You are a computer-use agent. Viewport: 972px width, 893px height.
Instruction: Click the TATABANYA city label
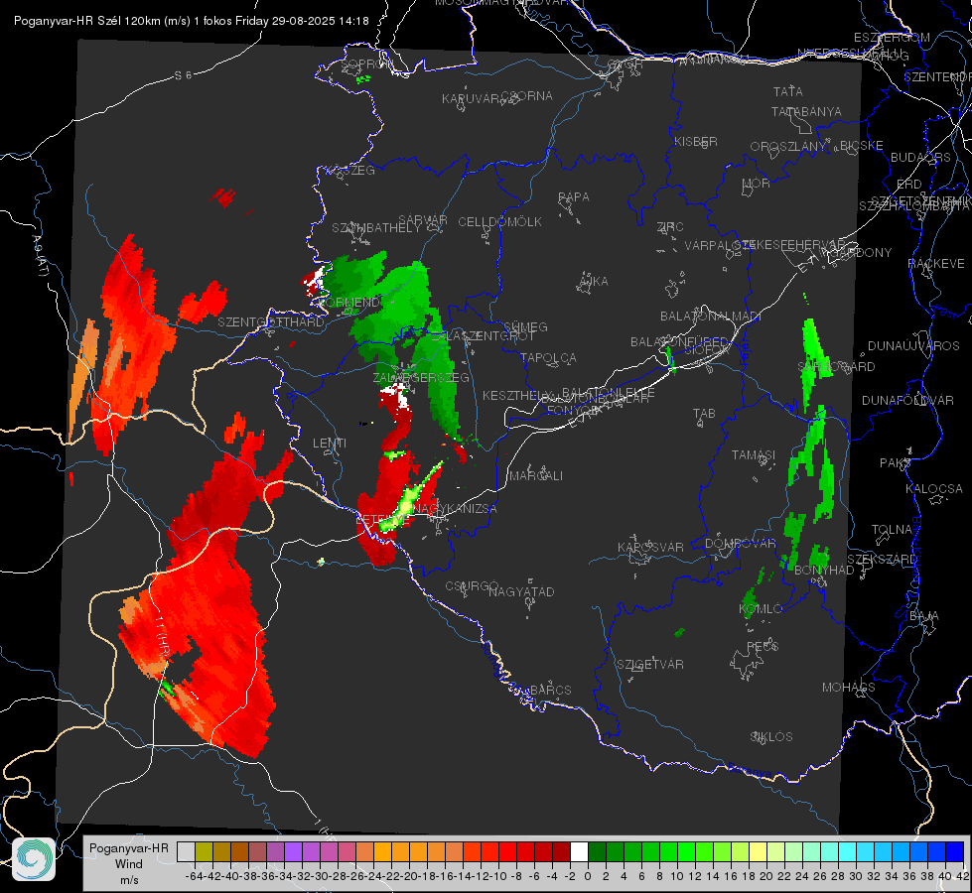coord(806,111)
